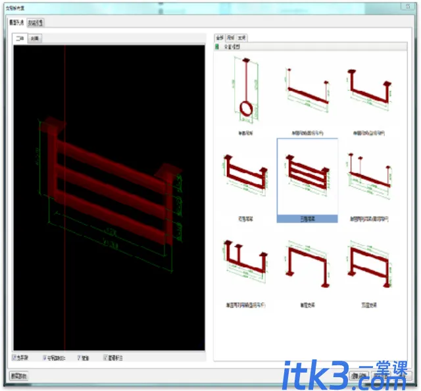Show all models using the first gallery tab
421x391 pixels.
tap(220, 38)
